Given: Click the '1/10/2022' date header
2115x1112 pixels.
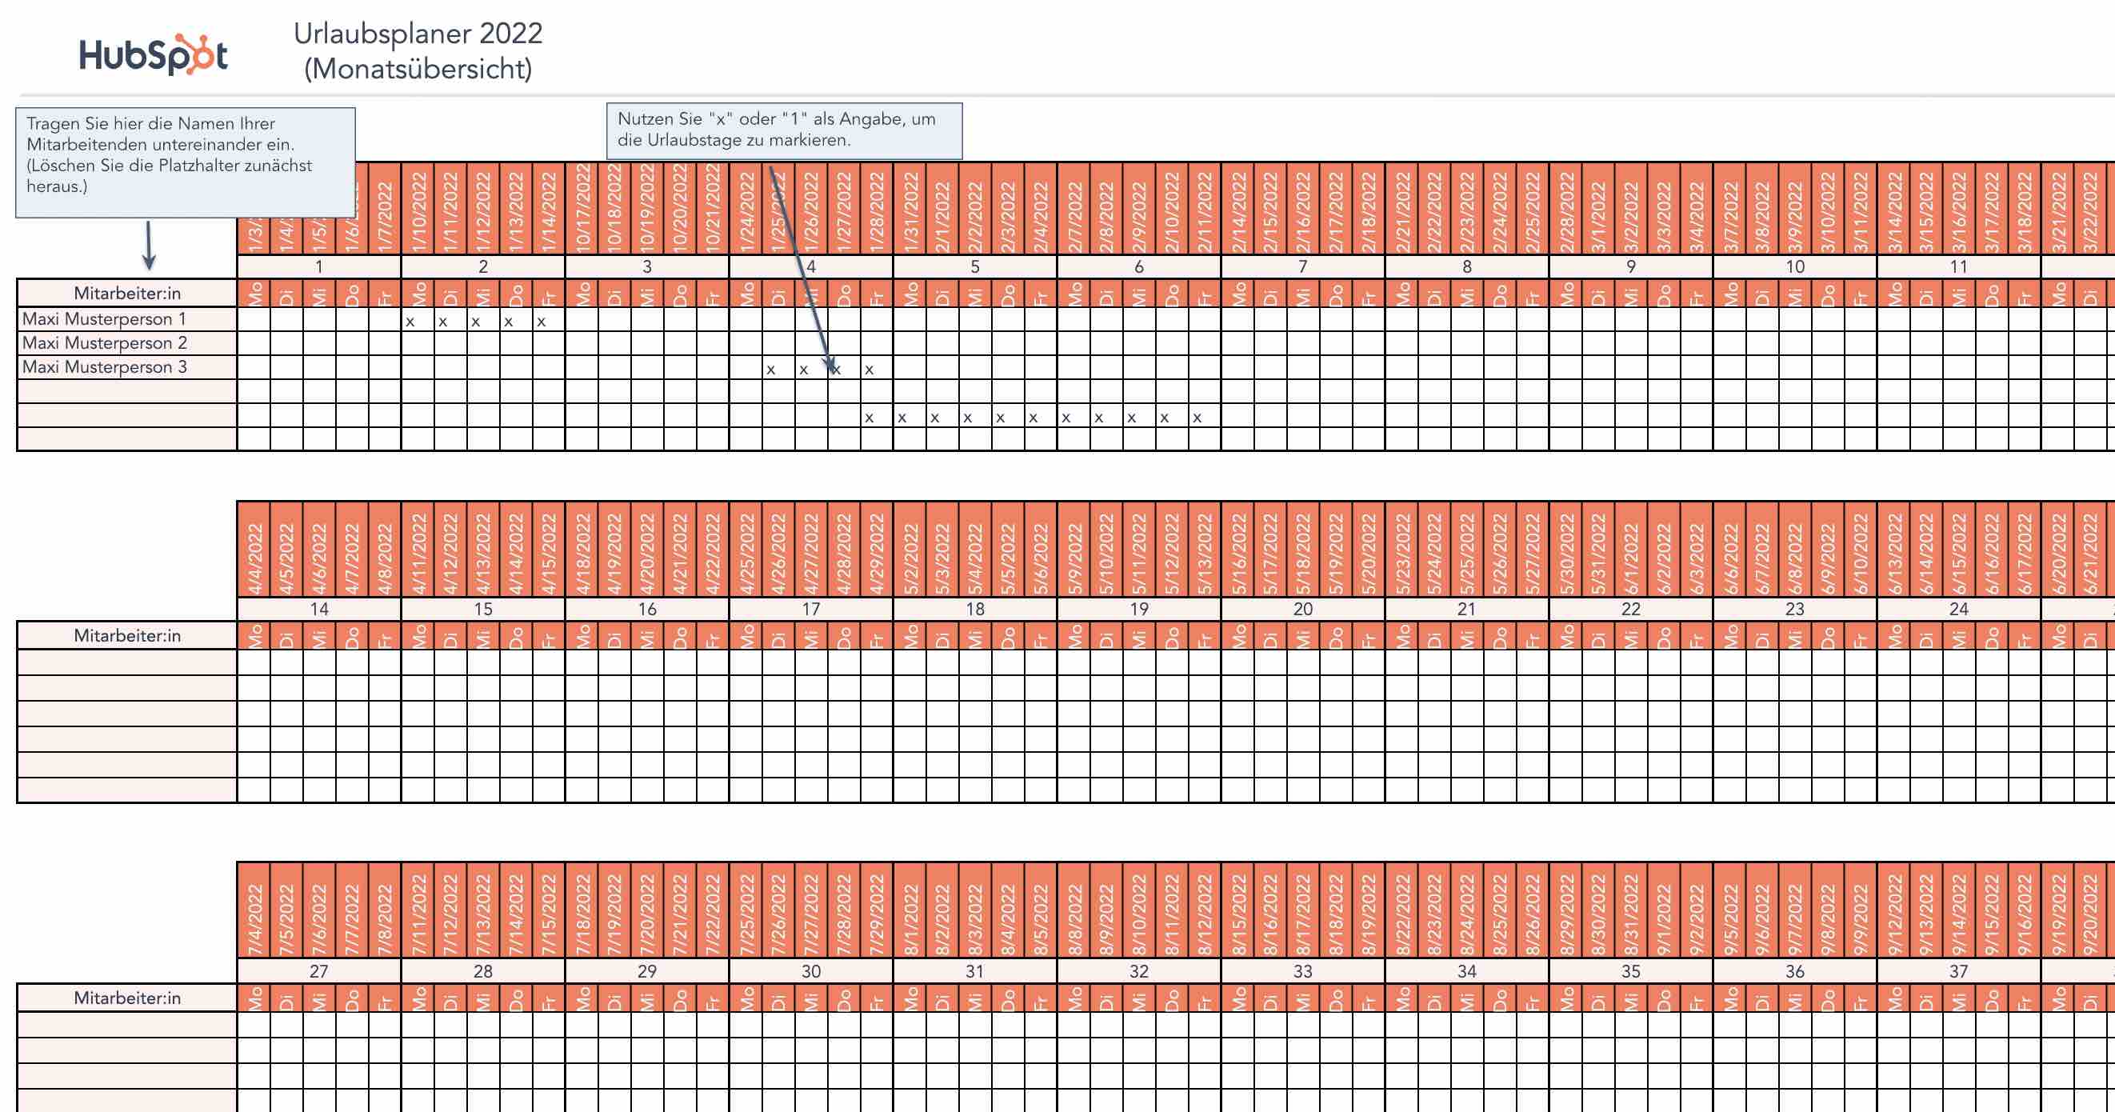Looking at the screenshot, I should [418, 209].
